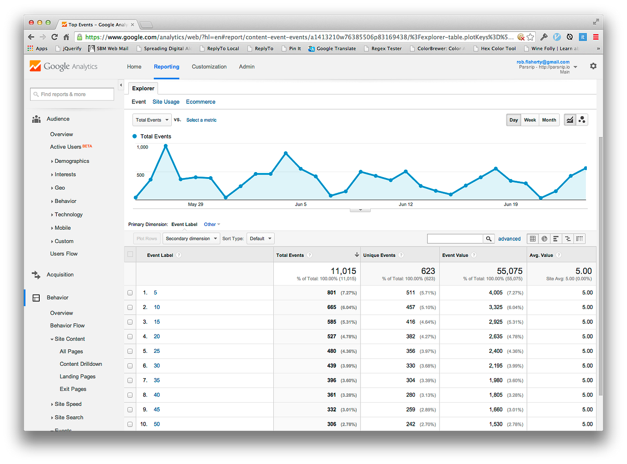Switch to the pivot table view
This screenshot has height=464, width=627.
pos(579,238)
